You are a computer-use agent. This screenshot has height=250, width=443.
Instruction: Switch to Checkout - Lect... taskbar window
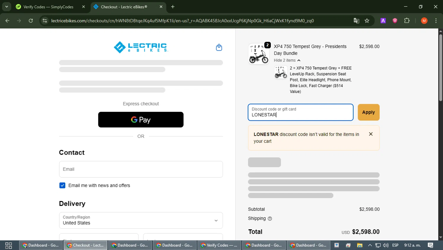85,245
